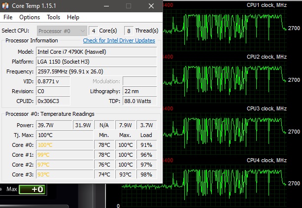Click the 2700 reading beside CPU1 graph

pyautogui.click(x=294, y=28)
